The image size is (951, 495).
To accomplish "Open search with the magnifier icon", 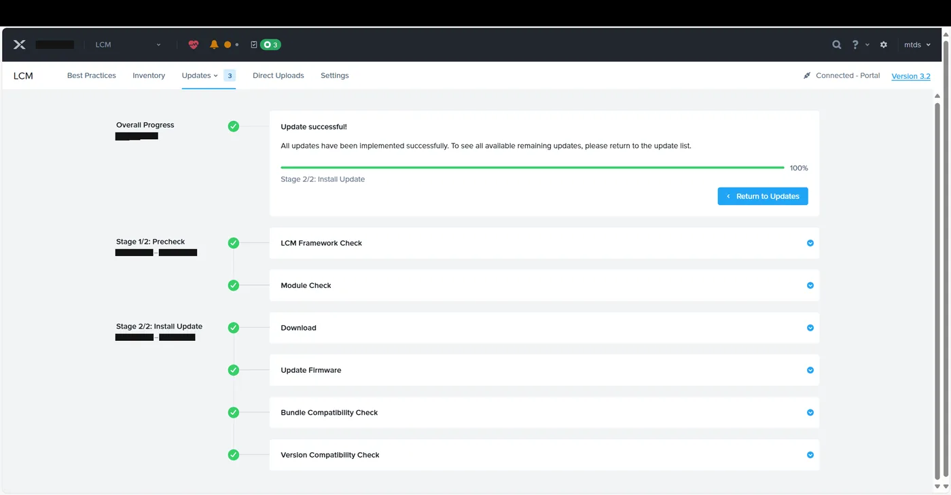I will tap(837, 45).
